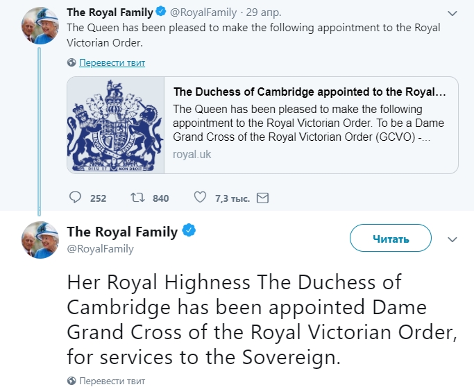Click the @RoyalFamily handle under lower name
Viewport: 474px width, 387px height.
pos(101,248)
